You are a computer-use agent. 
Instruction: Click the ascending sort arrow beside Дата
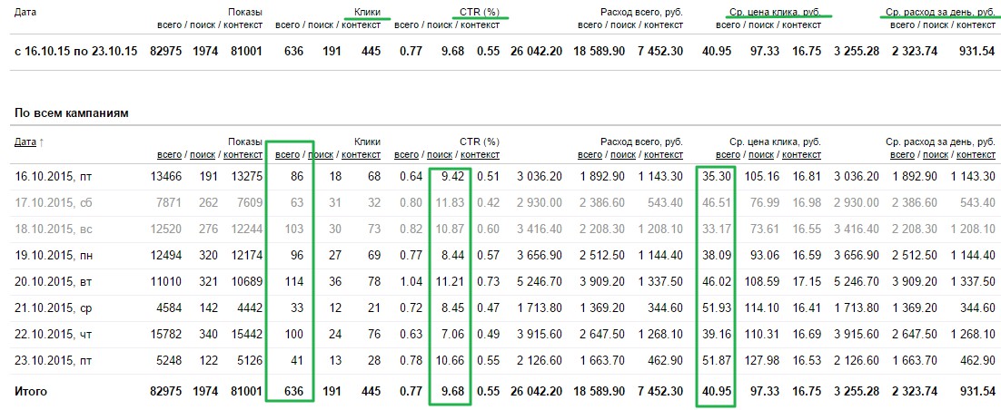(x=42, y=142)
